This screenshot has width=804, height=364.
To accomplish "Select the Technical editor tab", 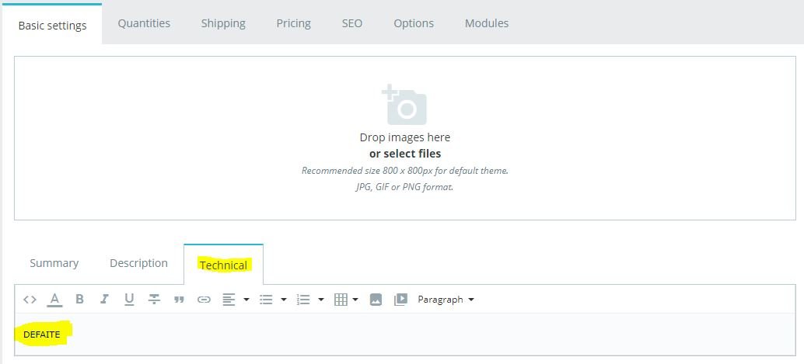I will 224,265.
